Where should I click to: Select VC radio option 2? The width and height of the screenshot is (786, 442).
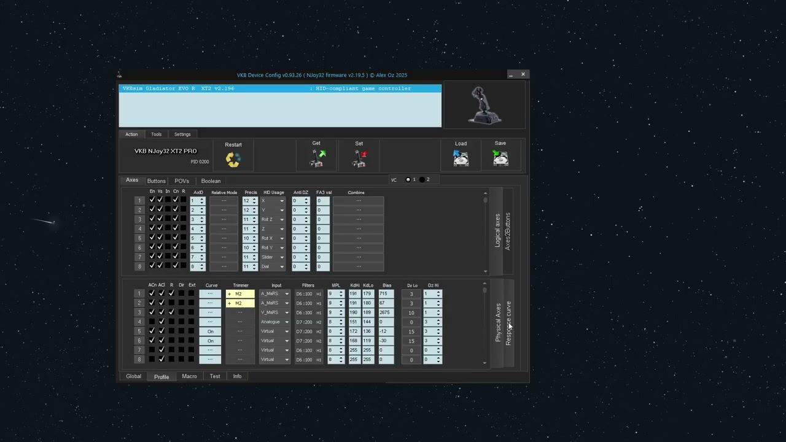(422, 180)
